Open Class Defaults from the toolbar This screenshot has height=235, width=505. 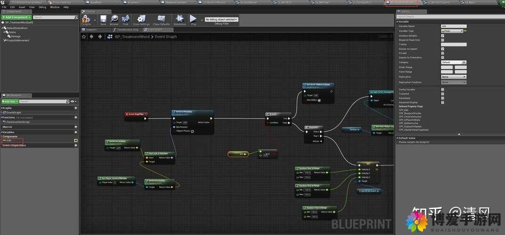pos(161,19)
